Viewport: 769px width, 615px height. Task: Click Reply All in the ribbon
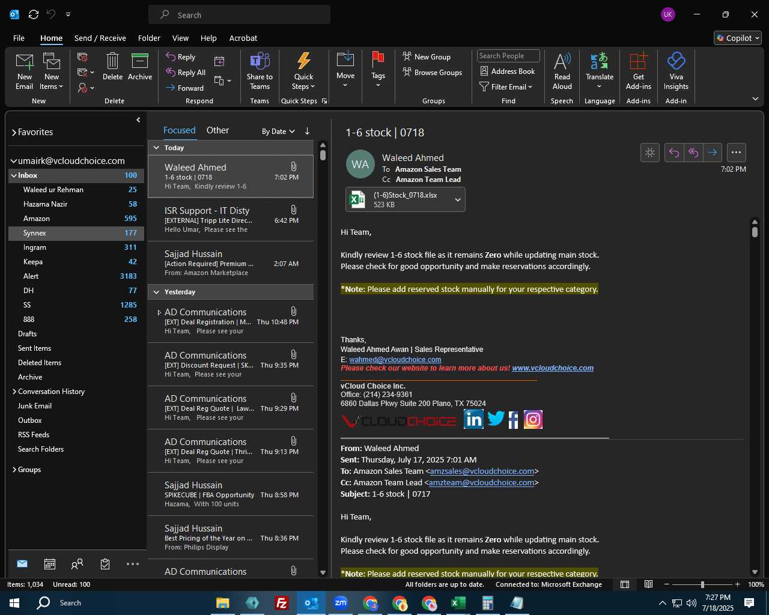(x=186, y=73)
